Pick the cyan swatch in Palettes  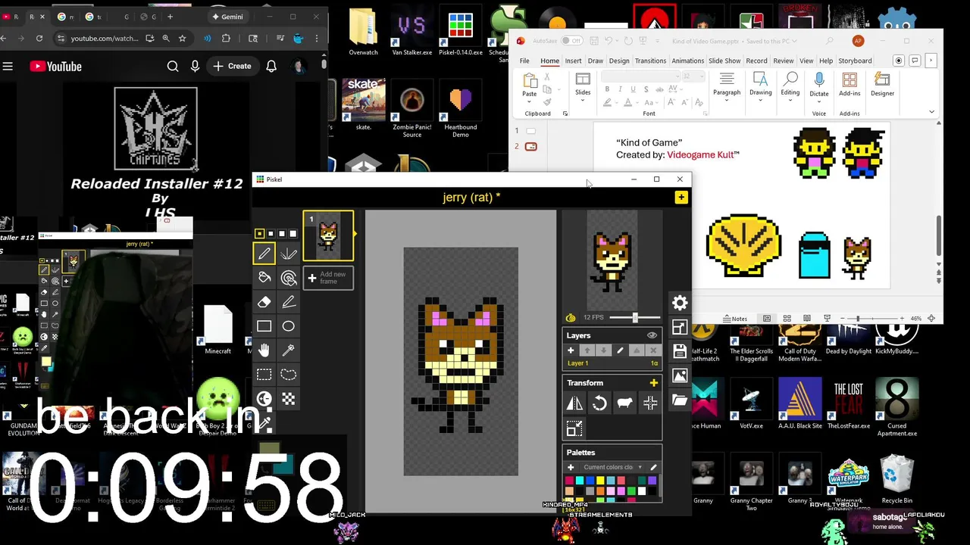click(x=580, y=481)
